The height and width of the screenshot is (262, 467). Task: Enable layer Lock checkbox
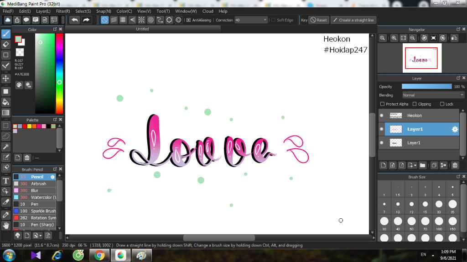pos(442,104)
